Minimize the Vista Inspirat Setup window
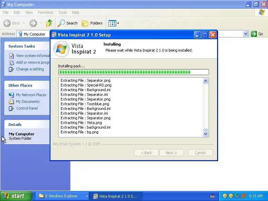The image size is (268, 201). click(x=197, y=35)
